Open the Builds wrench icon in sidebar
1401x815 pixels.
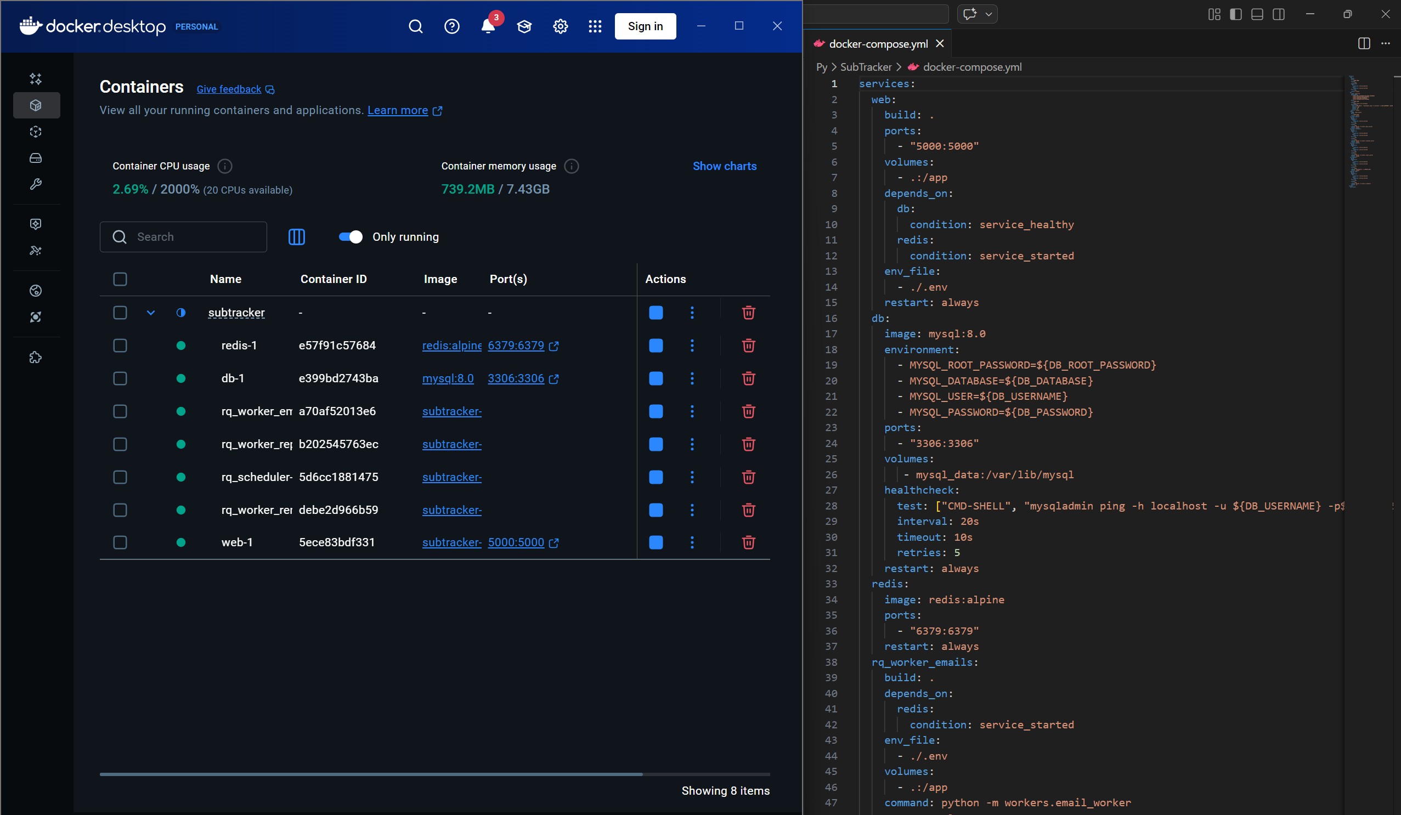[x=36, y=184]
